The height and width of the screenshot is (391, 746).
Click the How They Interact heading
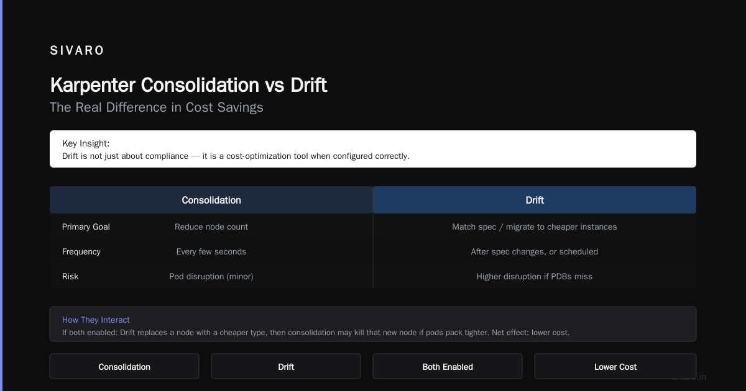tap(96, 320)
